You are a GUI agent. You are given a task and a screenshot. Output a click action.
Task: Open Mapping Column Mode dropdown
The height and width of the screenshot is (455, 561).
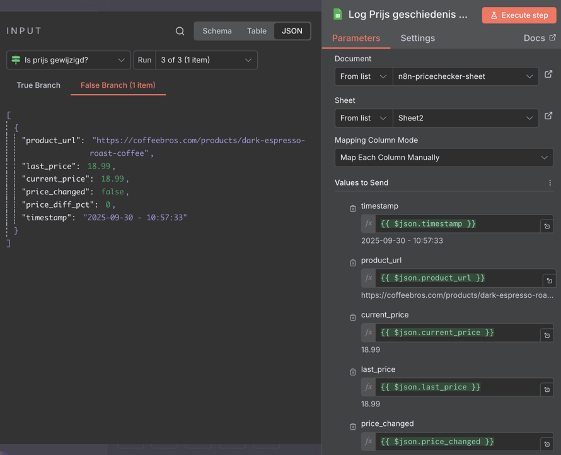[x=444, y=158]
